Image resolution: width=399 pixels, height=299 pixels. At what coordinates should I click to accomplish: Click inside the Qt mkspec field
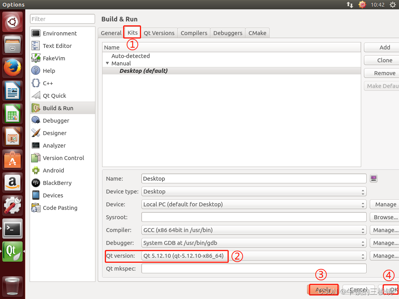pos(253,268)
